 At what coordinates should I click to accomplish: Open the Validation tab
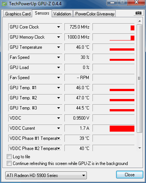[62, 14]
